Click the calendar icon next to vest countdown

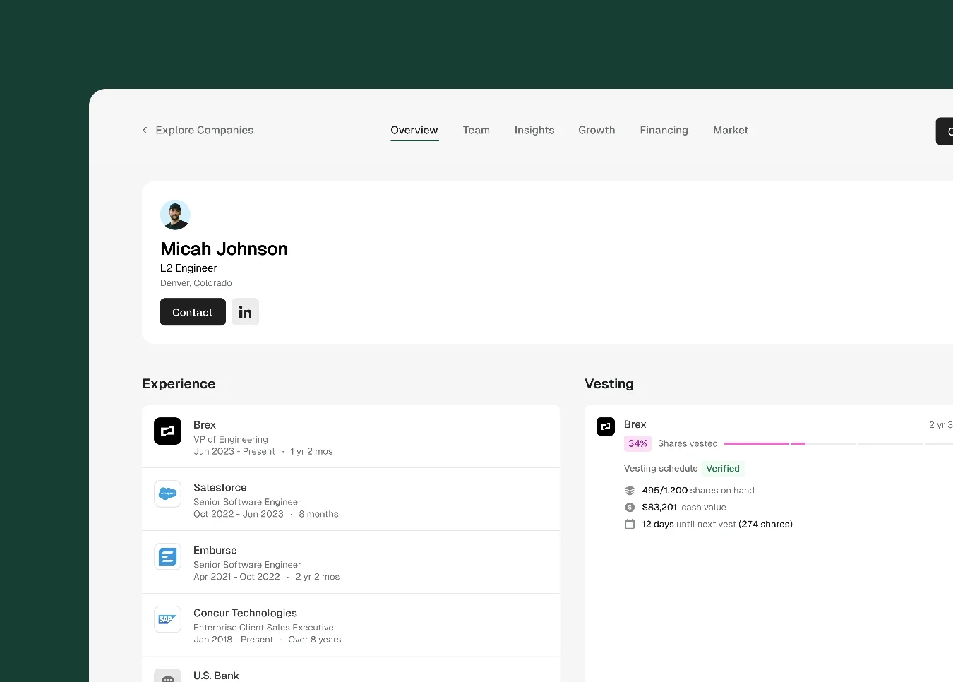[629, 524]
